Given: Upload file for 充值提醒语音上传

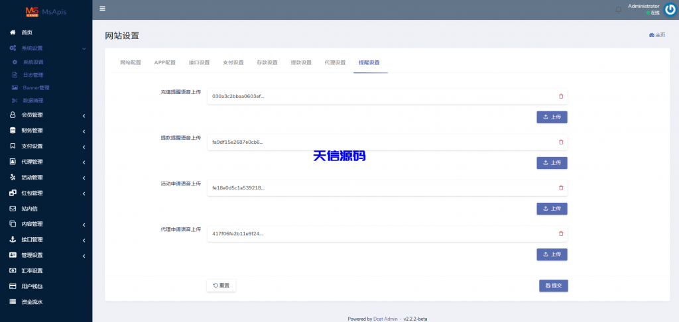Looking at the screenshot, I should tap(552, 117).
